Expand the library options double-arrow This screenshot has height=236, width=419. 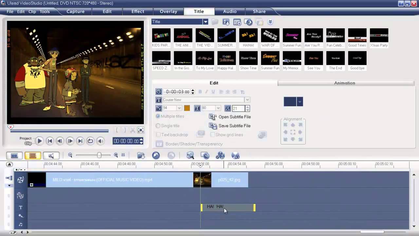click(270, 22)
